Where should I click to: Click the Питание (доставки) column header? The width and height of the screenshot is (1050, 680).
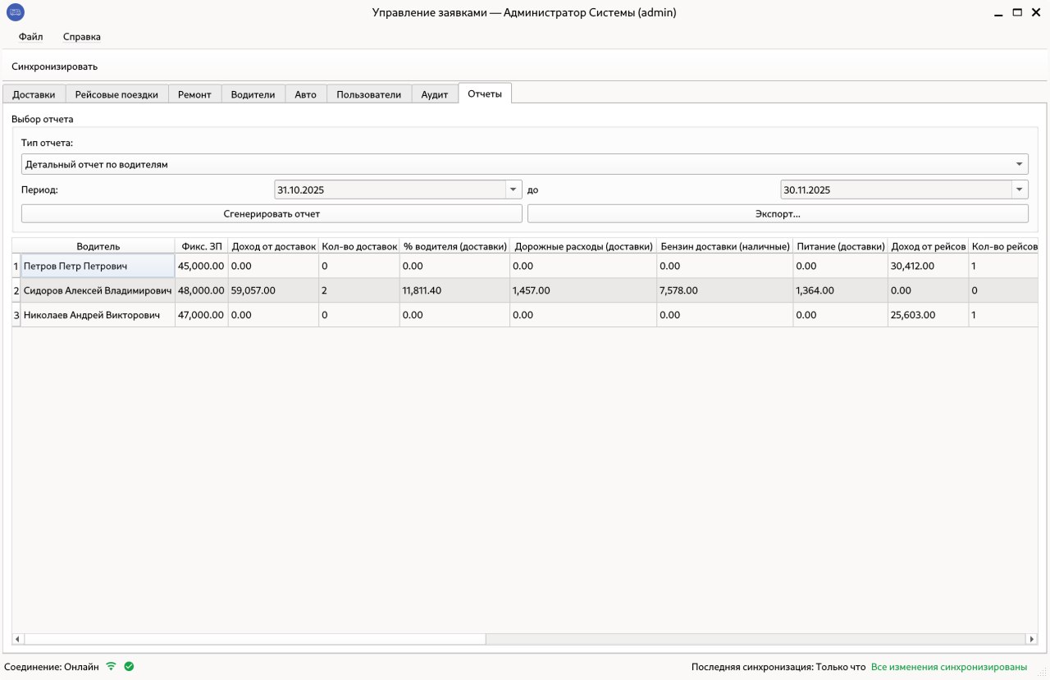tap(841, 246)
